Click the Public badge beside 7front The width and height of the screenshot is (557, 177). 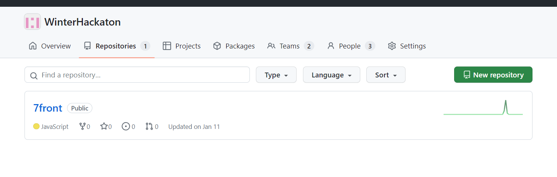[x=80, y=108]
